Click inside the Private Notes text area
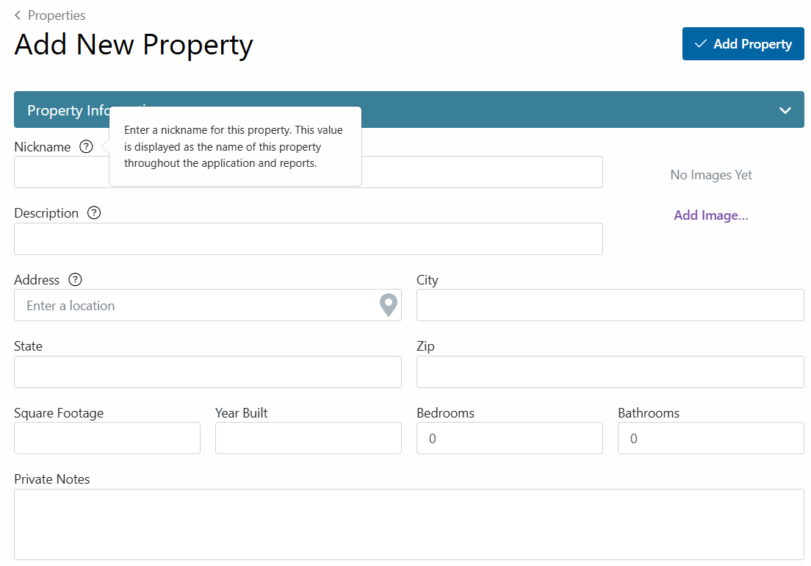The width and height of the screenshot is (811, 566). [x=409, y=525]
